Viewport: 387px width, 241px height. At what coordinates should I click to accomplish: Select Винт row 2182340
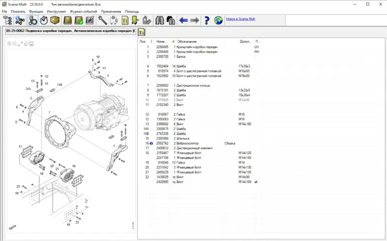tap(199, 105)
